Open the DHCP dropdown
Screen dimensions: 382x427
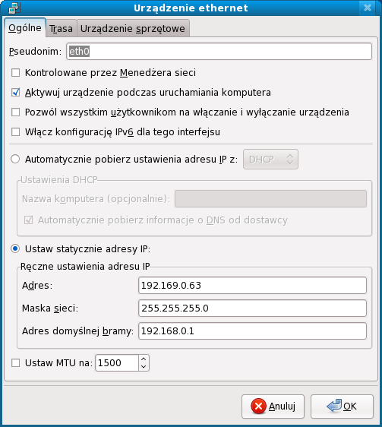point(270,160)
